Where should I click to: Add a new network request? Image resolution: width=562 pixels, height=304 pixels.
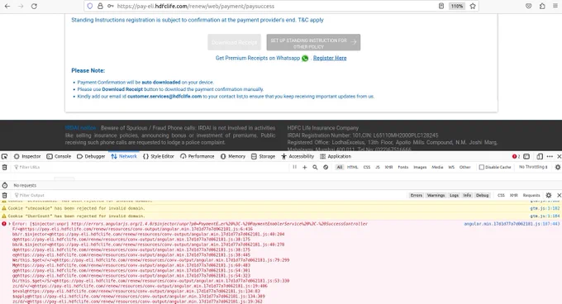point(305,167)
